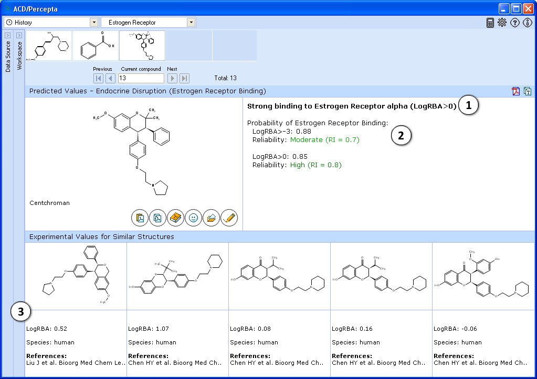Click the copy-structure icon under Centchroman
This screenshot has height=379, width=537.
[158, 218]
